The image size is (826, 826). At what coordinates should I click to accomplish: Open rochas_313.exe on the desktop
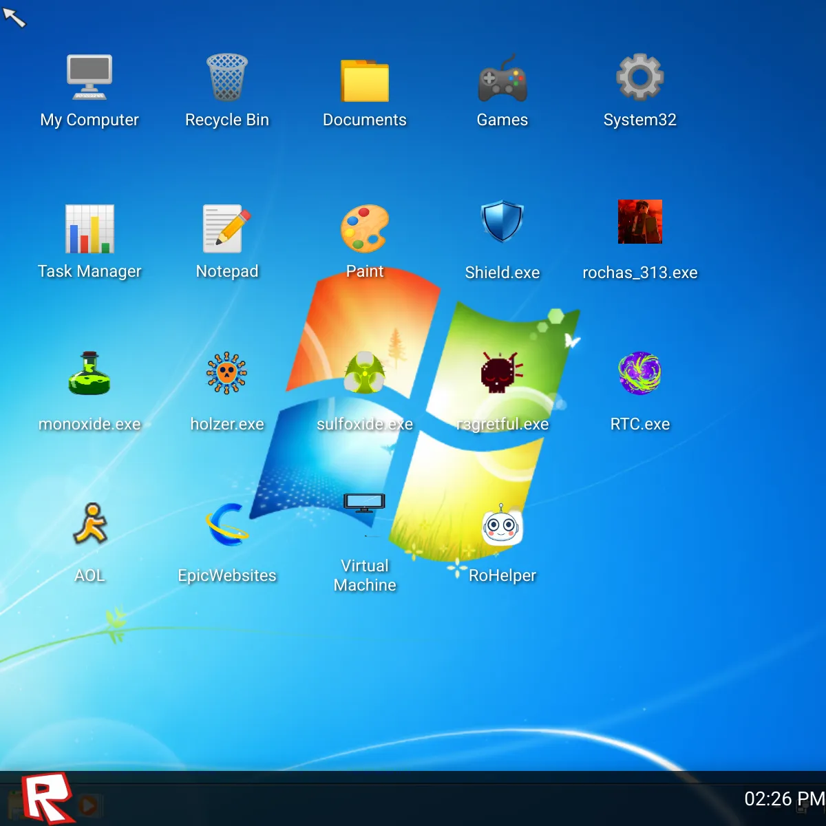[640, 222]
